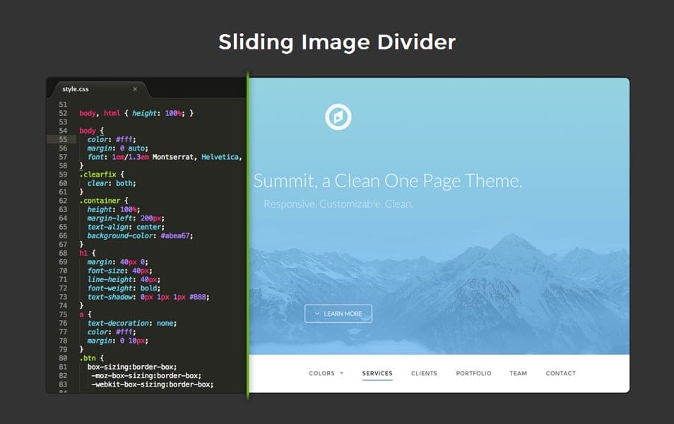Click the Summit theme headline text

(389, 180)
